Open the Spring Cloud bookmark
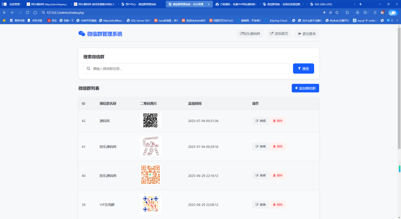 pyautogui.click(x=276, y=20)
